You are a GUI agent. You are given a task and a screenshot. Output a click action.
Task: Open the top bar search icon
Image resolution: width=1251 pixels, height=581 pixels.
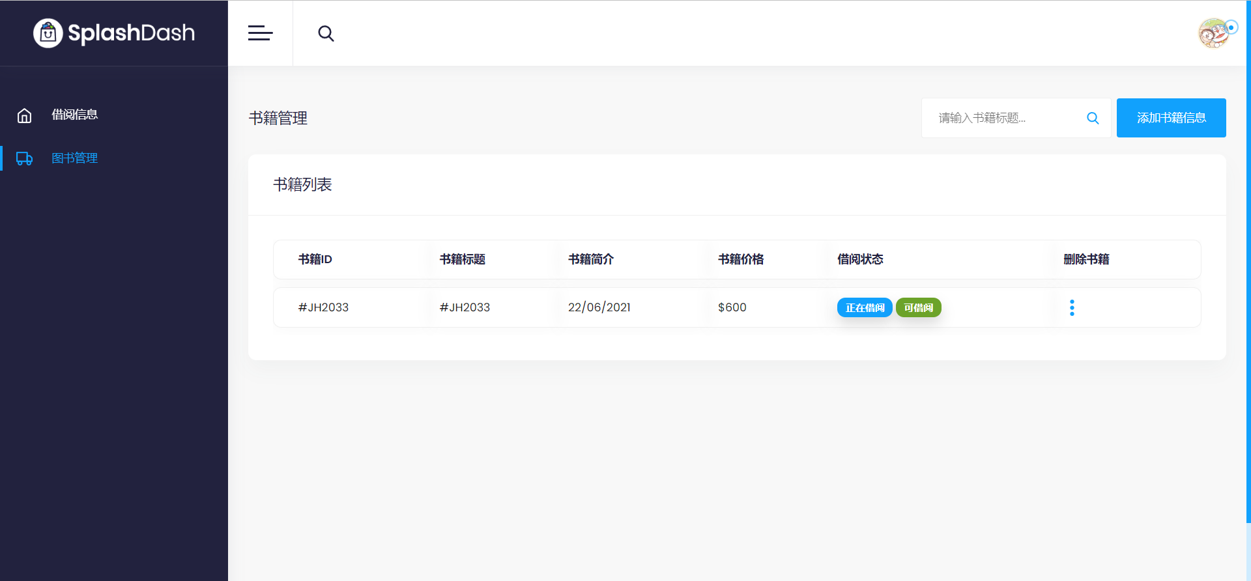click(326, 33)
